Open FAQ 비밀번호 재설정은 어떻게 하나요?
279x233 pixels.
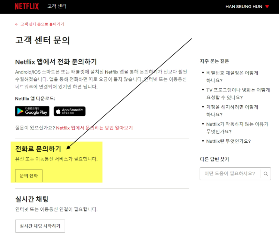point(232,76)
